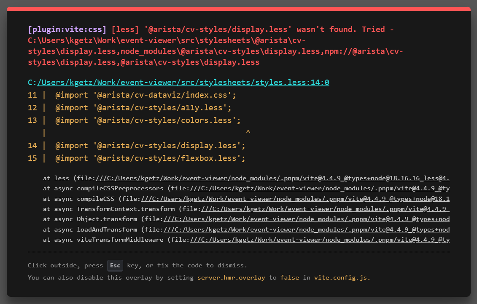Click the Esc key badge in dismiss hint
Screen dimensions: 477x304
tap(114, 265)
